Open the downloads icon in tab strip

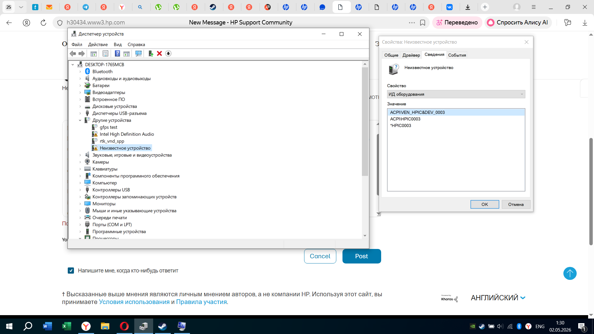pyautogui.click(x=468, y=7)
